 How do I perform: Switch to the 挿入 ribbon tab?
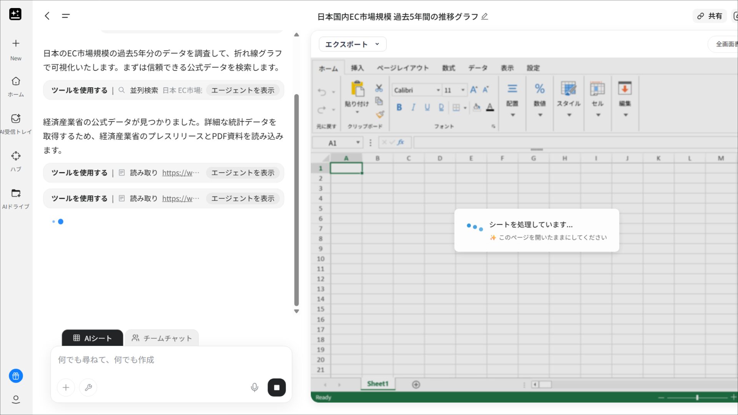tap(357, 68)
